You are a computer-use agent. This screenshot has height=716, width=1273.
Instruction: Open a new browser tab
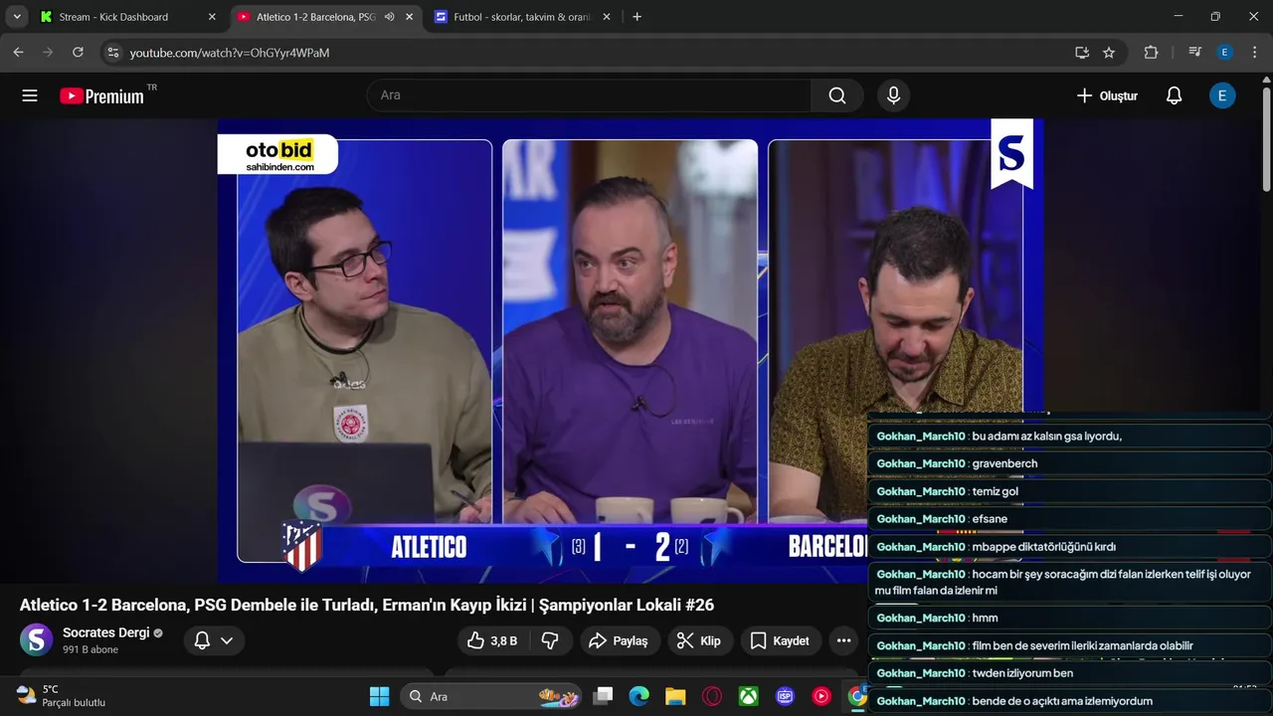[x=636, y=17]
